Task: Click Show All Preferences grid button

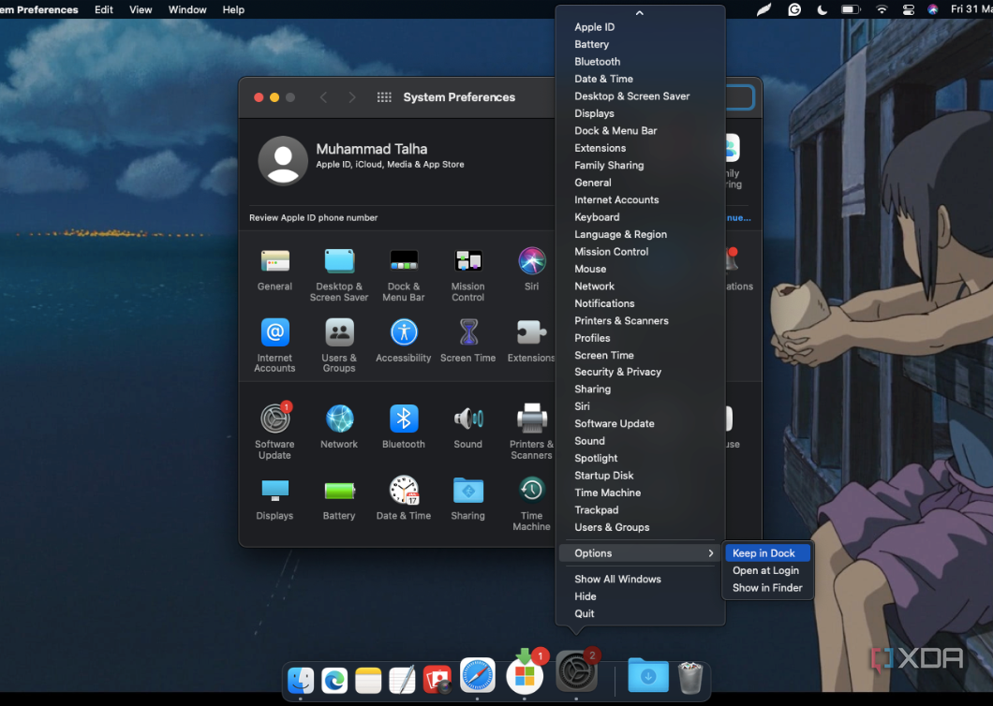Action: pyautogui.click(x=384, y=97)
